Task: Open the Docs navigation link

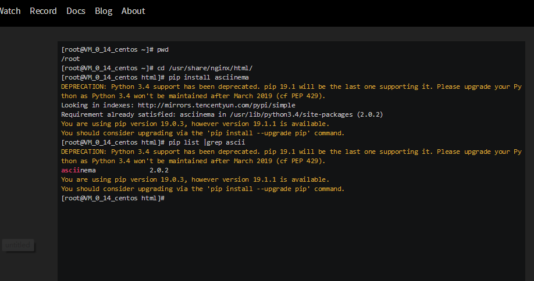Action: coord(76,11)
